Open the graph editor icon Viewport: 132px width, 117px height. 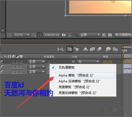pos(115,49)
